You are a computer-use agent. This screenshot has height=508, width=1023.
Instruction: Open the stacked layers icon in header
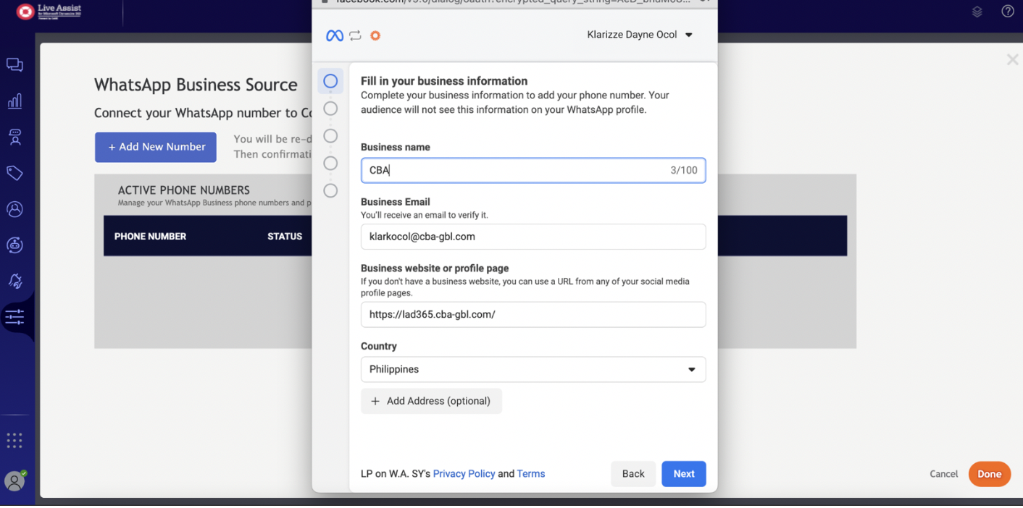(977, 12)
